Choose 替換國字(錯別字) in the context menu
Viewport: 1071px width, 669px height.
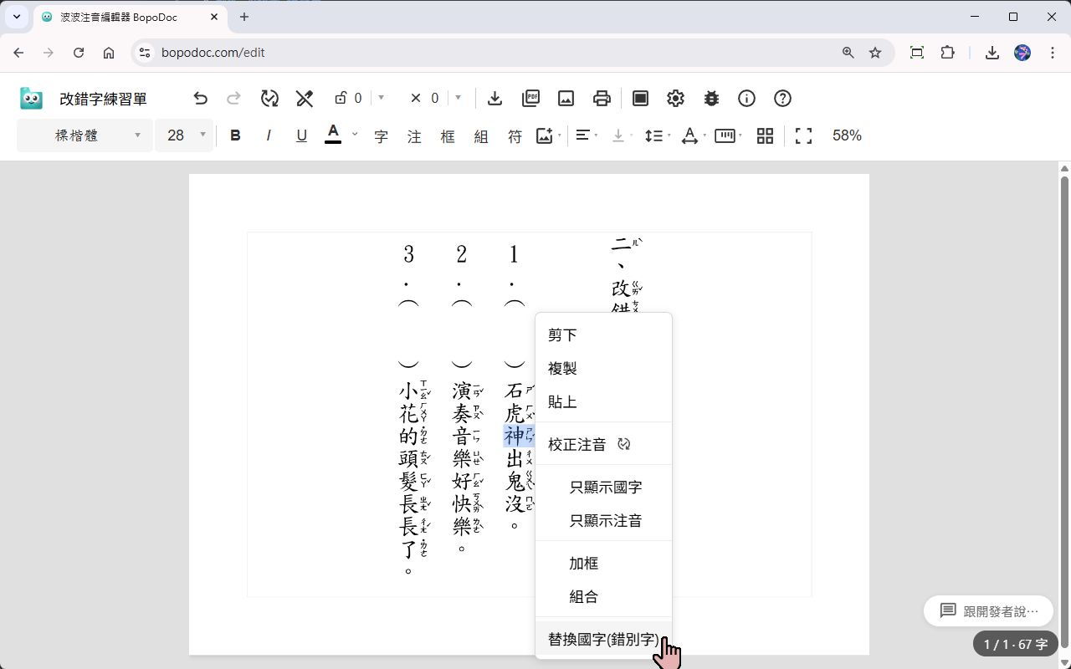[604, 638]
